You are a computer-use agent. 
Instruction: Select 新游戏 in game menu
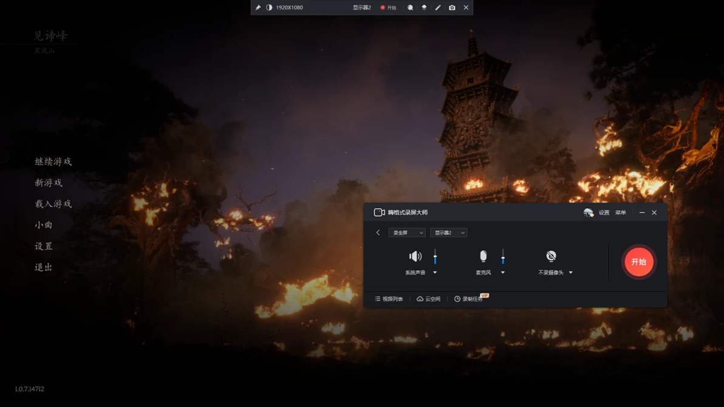(x=49, y=182)
